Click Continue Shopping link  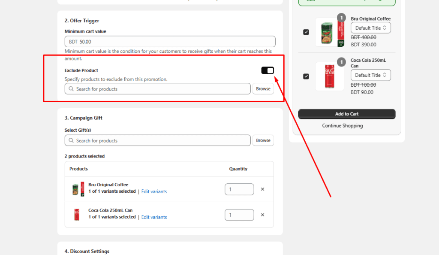pyautogui.click(x=343, y=126)
